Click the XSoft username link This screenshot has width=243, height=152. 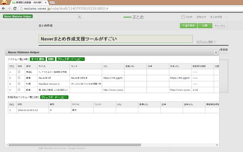tap(189, 17)
